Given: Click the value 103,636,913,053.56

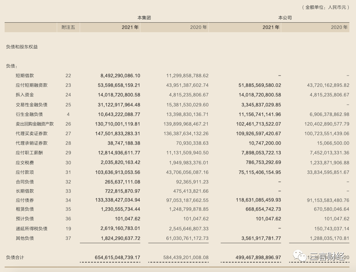Looking at the screenshot, I should pos(118,172).
